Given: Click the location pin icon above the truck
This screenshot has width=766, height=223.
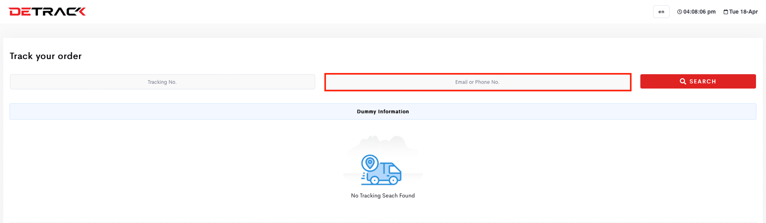Looking at the screenshot, I should pyautogui.click(x=370, y=163).
